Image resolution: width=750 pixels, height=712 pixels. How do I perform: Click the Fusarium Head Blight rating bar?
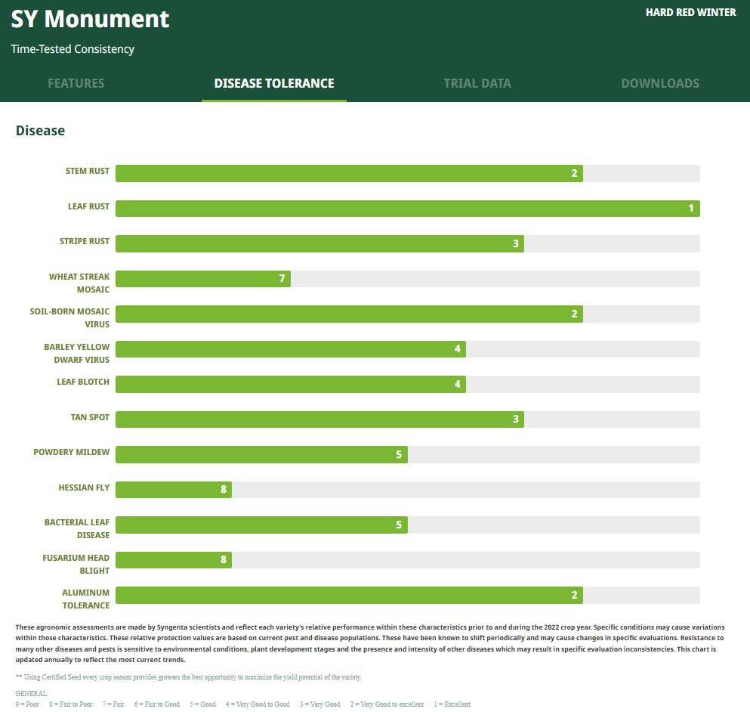[x=408, y=560]
